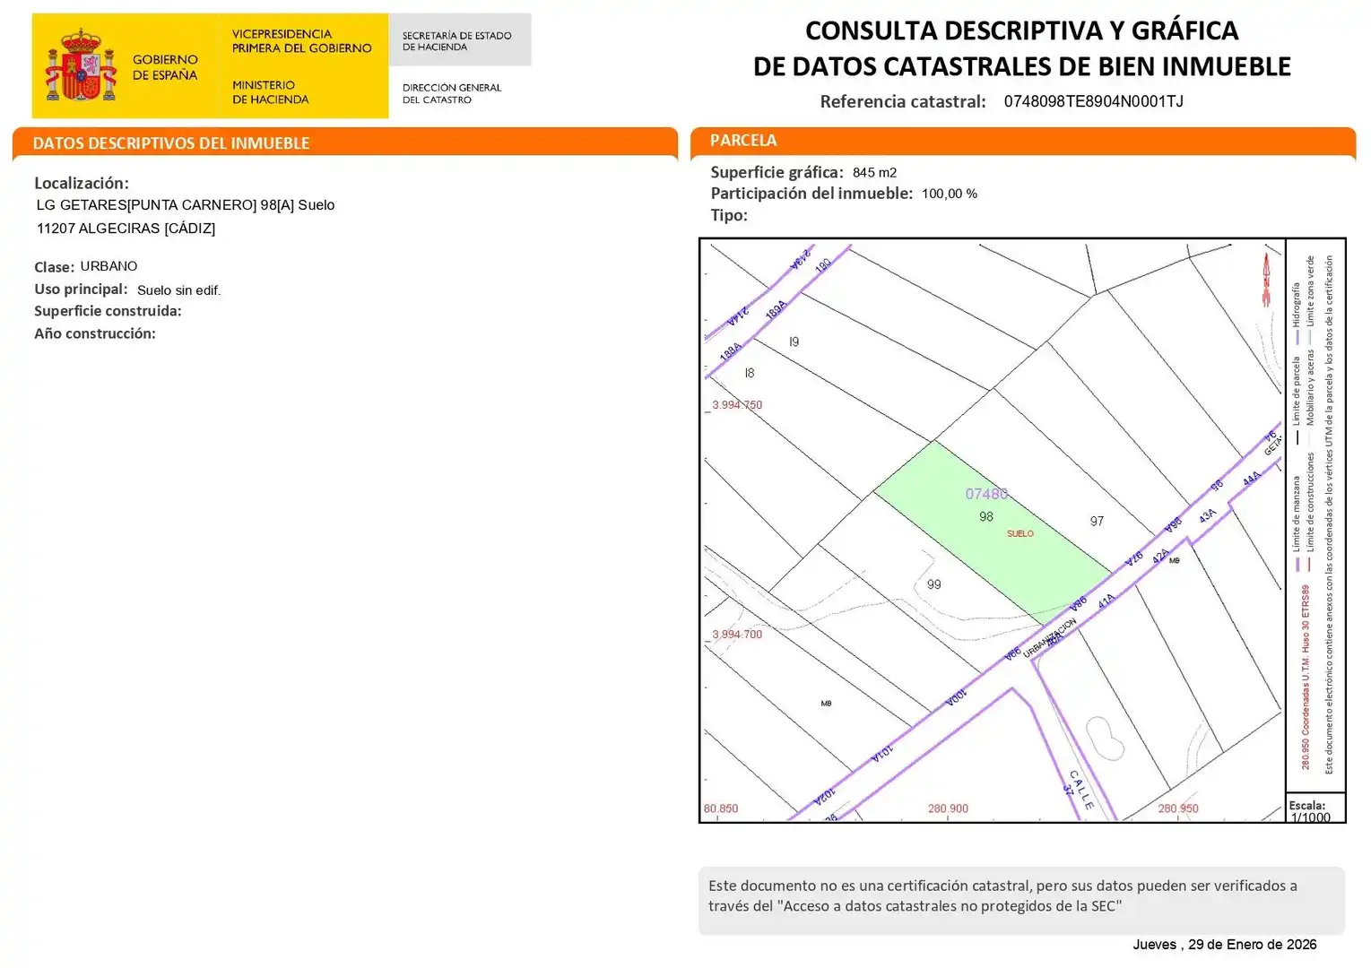Click 'Año construcción:' label
1371x968 pixels.
click(95, 333)
